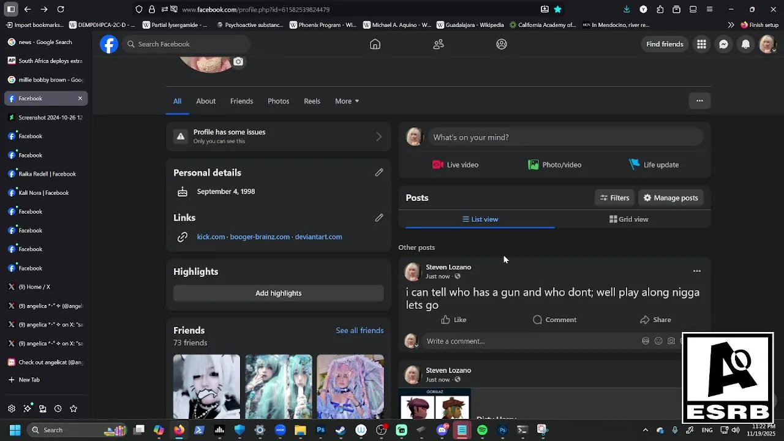The height and width of the screenshot is (441, 784).
Task: Open account menu via profile avatar in header
Action: pyautogui.click(x=767, y=44)
